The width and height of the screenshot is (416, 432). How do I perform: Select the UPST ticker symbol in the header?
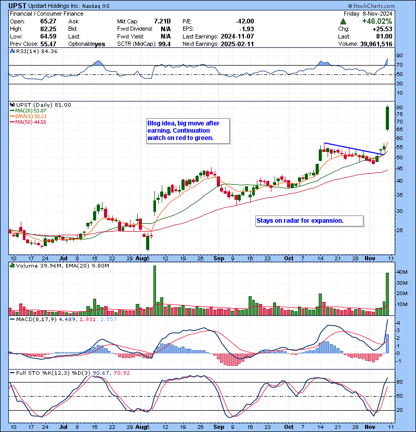tap(18, 6)
